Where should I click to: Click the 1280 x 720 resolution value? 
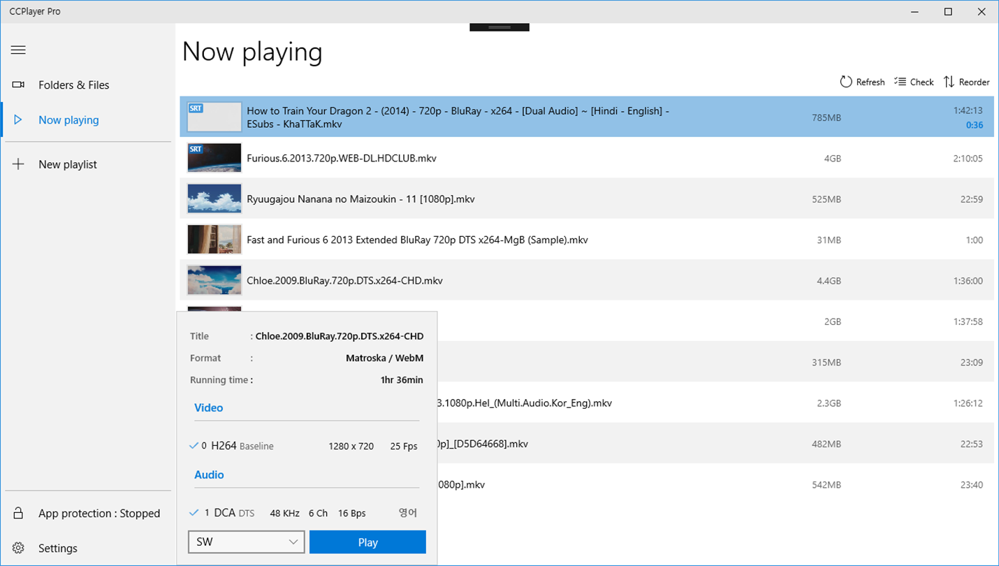pos(351,446)
